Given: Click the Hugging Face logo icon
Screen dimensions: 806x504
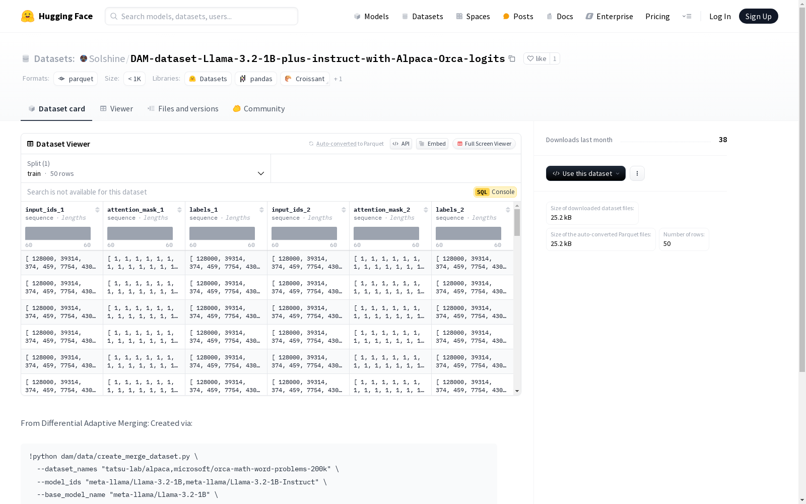Looking at the screenshot, I should pyautogui.click(x=28, y=16).
